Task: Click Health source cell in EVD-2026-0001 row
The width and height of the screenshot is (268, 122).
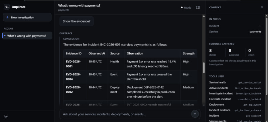Action: click(114, 61)
